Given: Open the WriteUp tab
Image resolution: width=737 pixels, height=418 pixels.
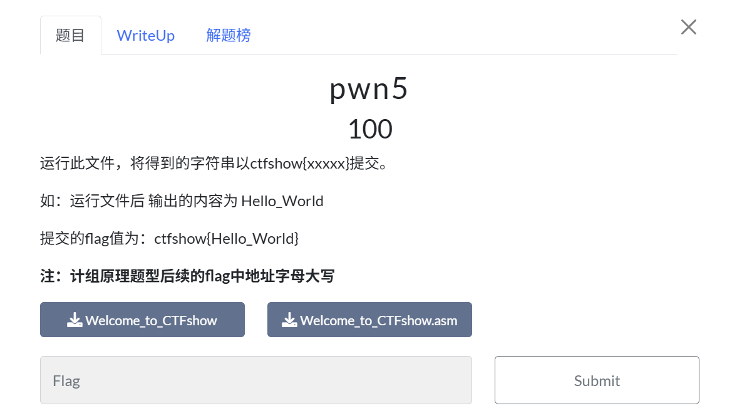Looking at the screenshot, I should click(x=145, y=36).
